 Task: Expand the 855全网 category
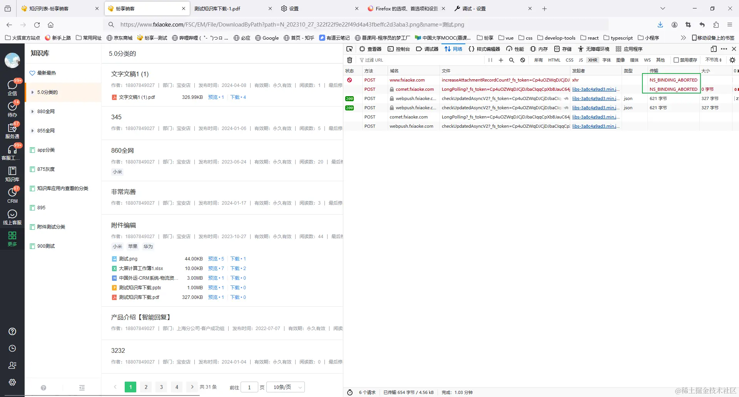32,131
